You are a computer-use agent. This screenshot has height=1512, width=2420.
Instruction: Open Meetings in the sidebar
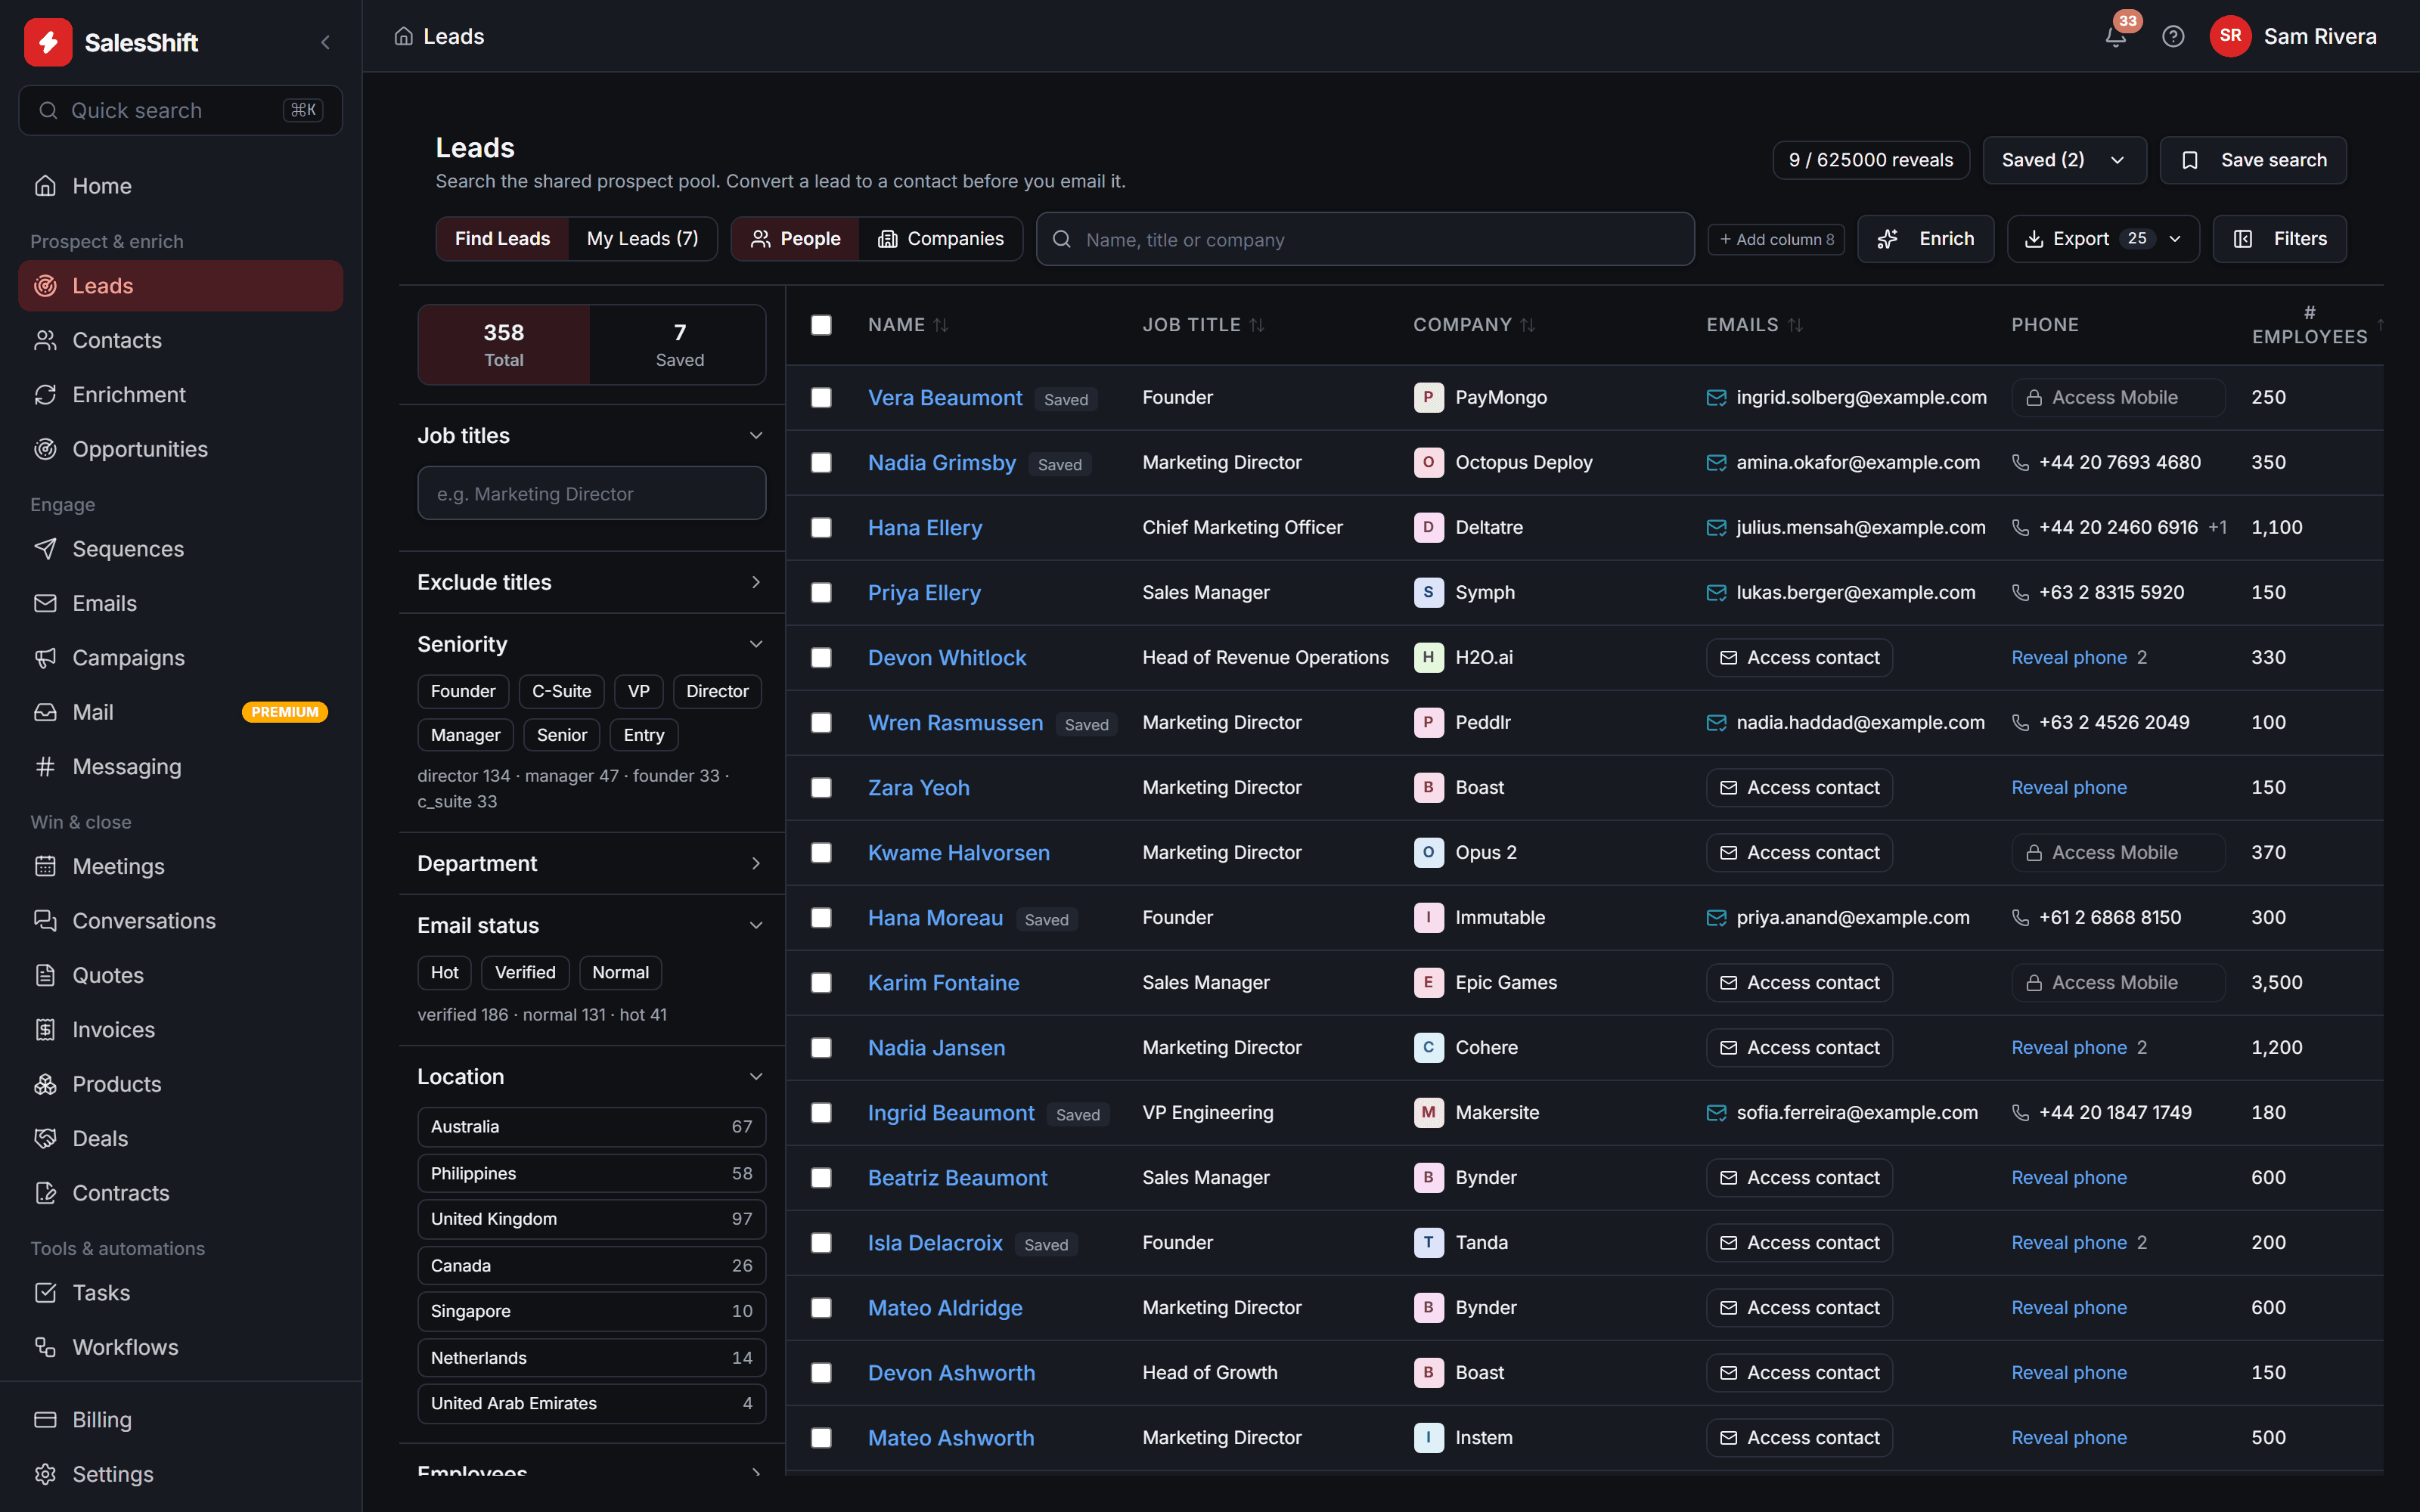180,866
